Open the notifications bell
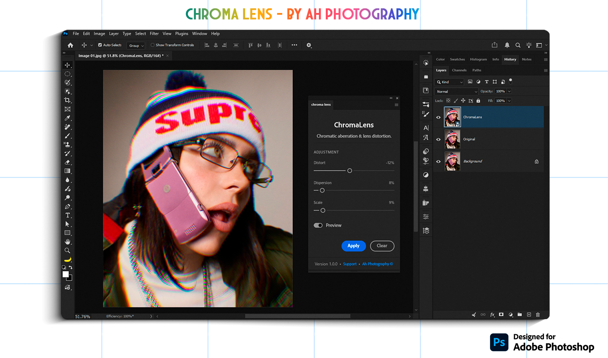 [x=507, y=45]
